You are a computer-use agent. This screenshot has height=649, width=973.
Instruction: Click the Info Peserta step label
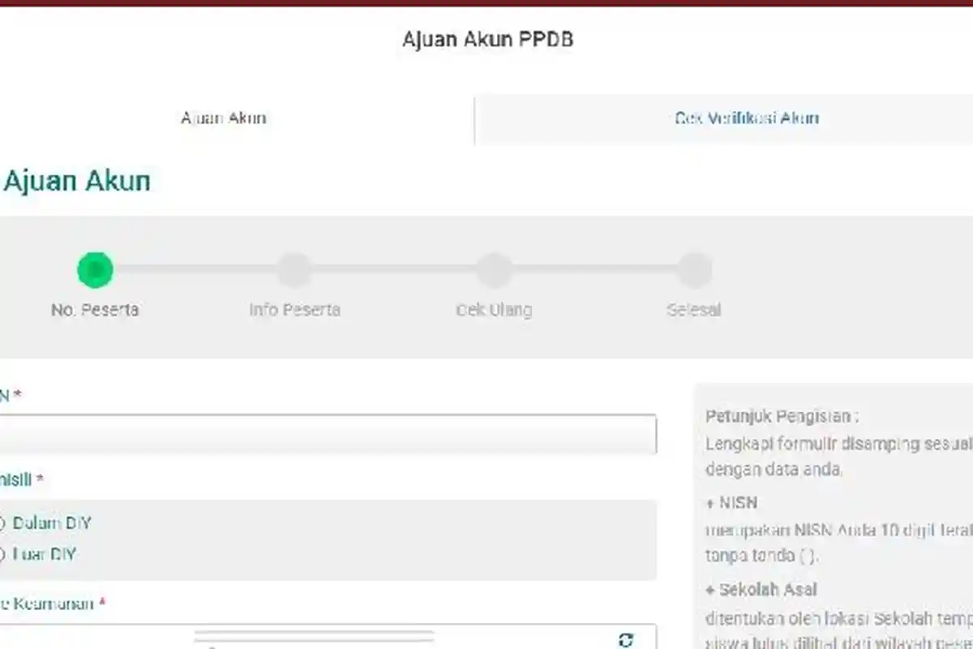(x=294, y=309)
